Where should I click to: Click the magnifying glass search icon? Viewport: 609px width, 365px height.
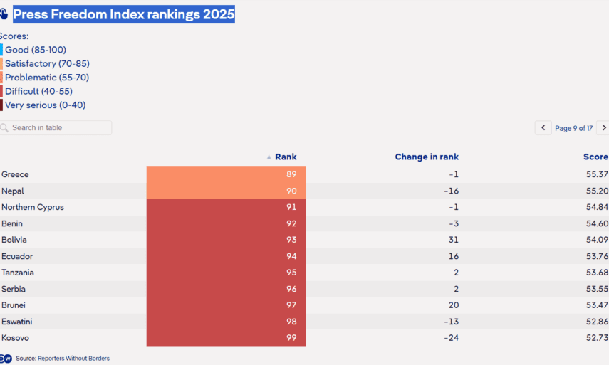coord(4,128)
